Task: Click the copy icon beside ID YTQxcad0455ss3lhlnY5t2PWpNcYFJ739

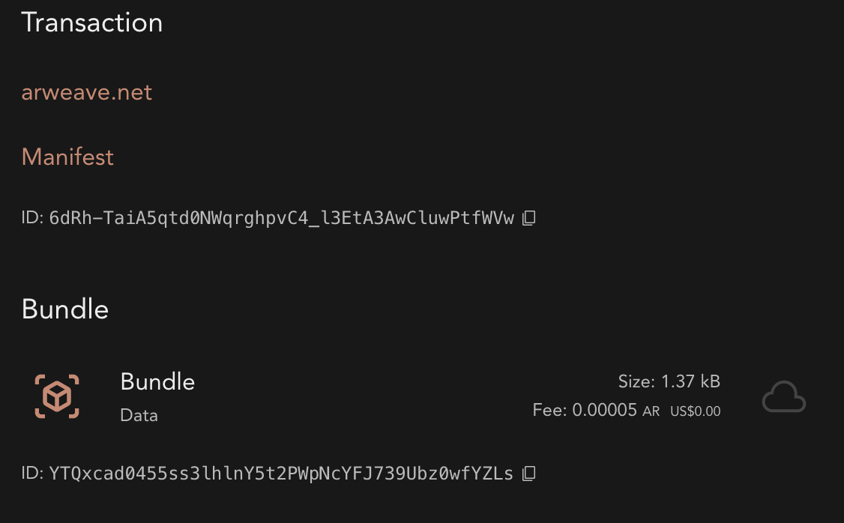Action: tap(528, 473)
